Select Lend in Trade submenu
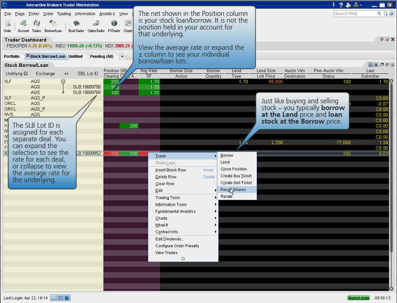This screenshot has width=397, height=303. (237, 162)
